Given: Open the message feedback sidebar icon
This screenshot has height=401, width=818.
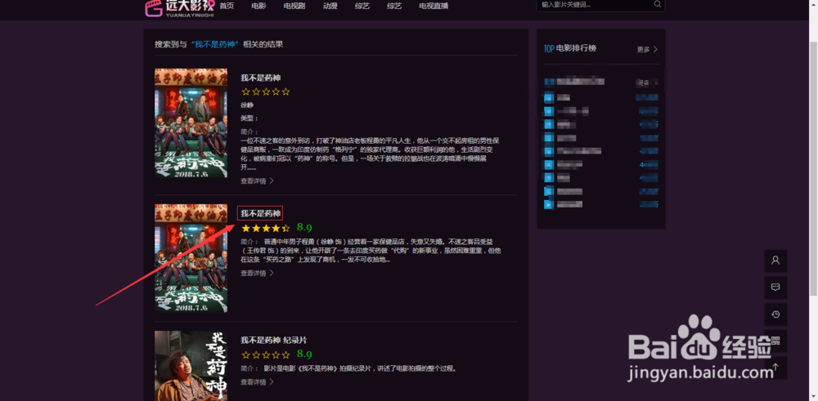Looking at the screenshot, I should tap(775, 287).
